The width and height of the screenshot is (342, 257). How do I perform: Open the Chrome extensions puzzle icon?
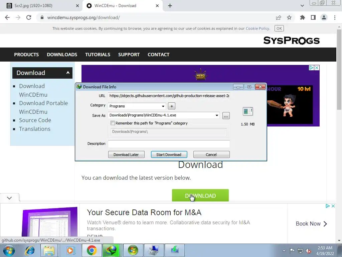(x=303, y=17)
